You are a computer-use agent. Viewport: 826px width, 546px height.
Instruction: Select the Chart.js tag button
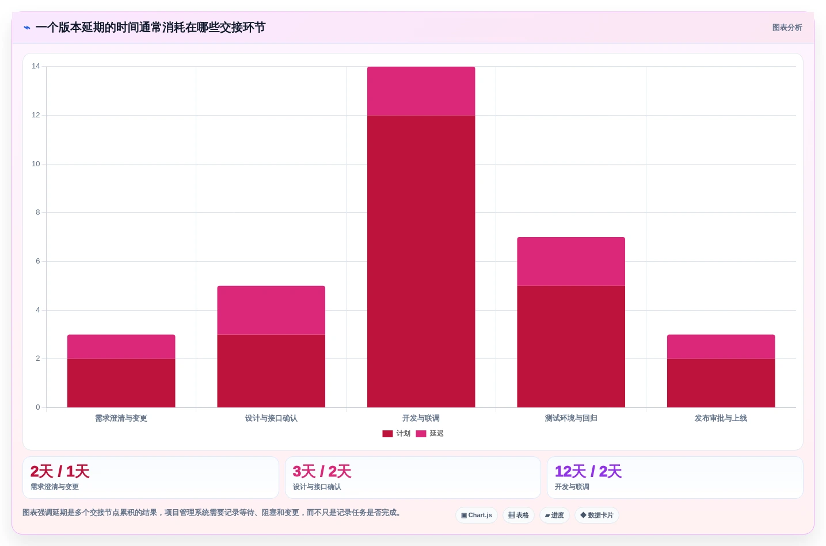pos(477,516)
